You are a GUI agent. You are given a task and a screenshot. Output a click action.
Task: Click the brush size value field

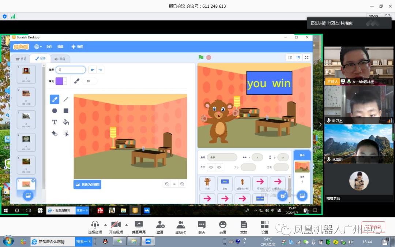click(x=90, y=81)
